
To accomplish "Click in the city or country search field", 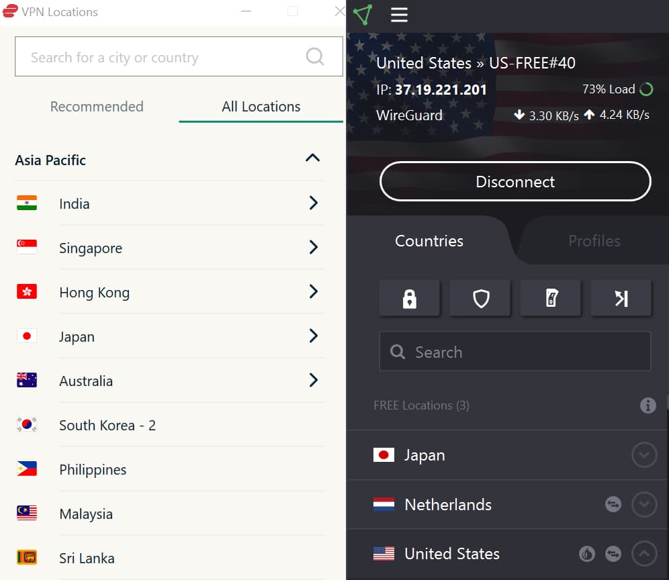I will tap(179, 56).
